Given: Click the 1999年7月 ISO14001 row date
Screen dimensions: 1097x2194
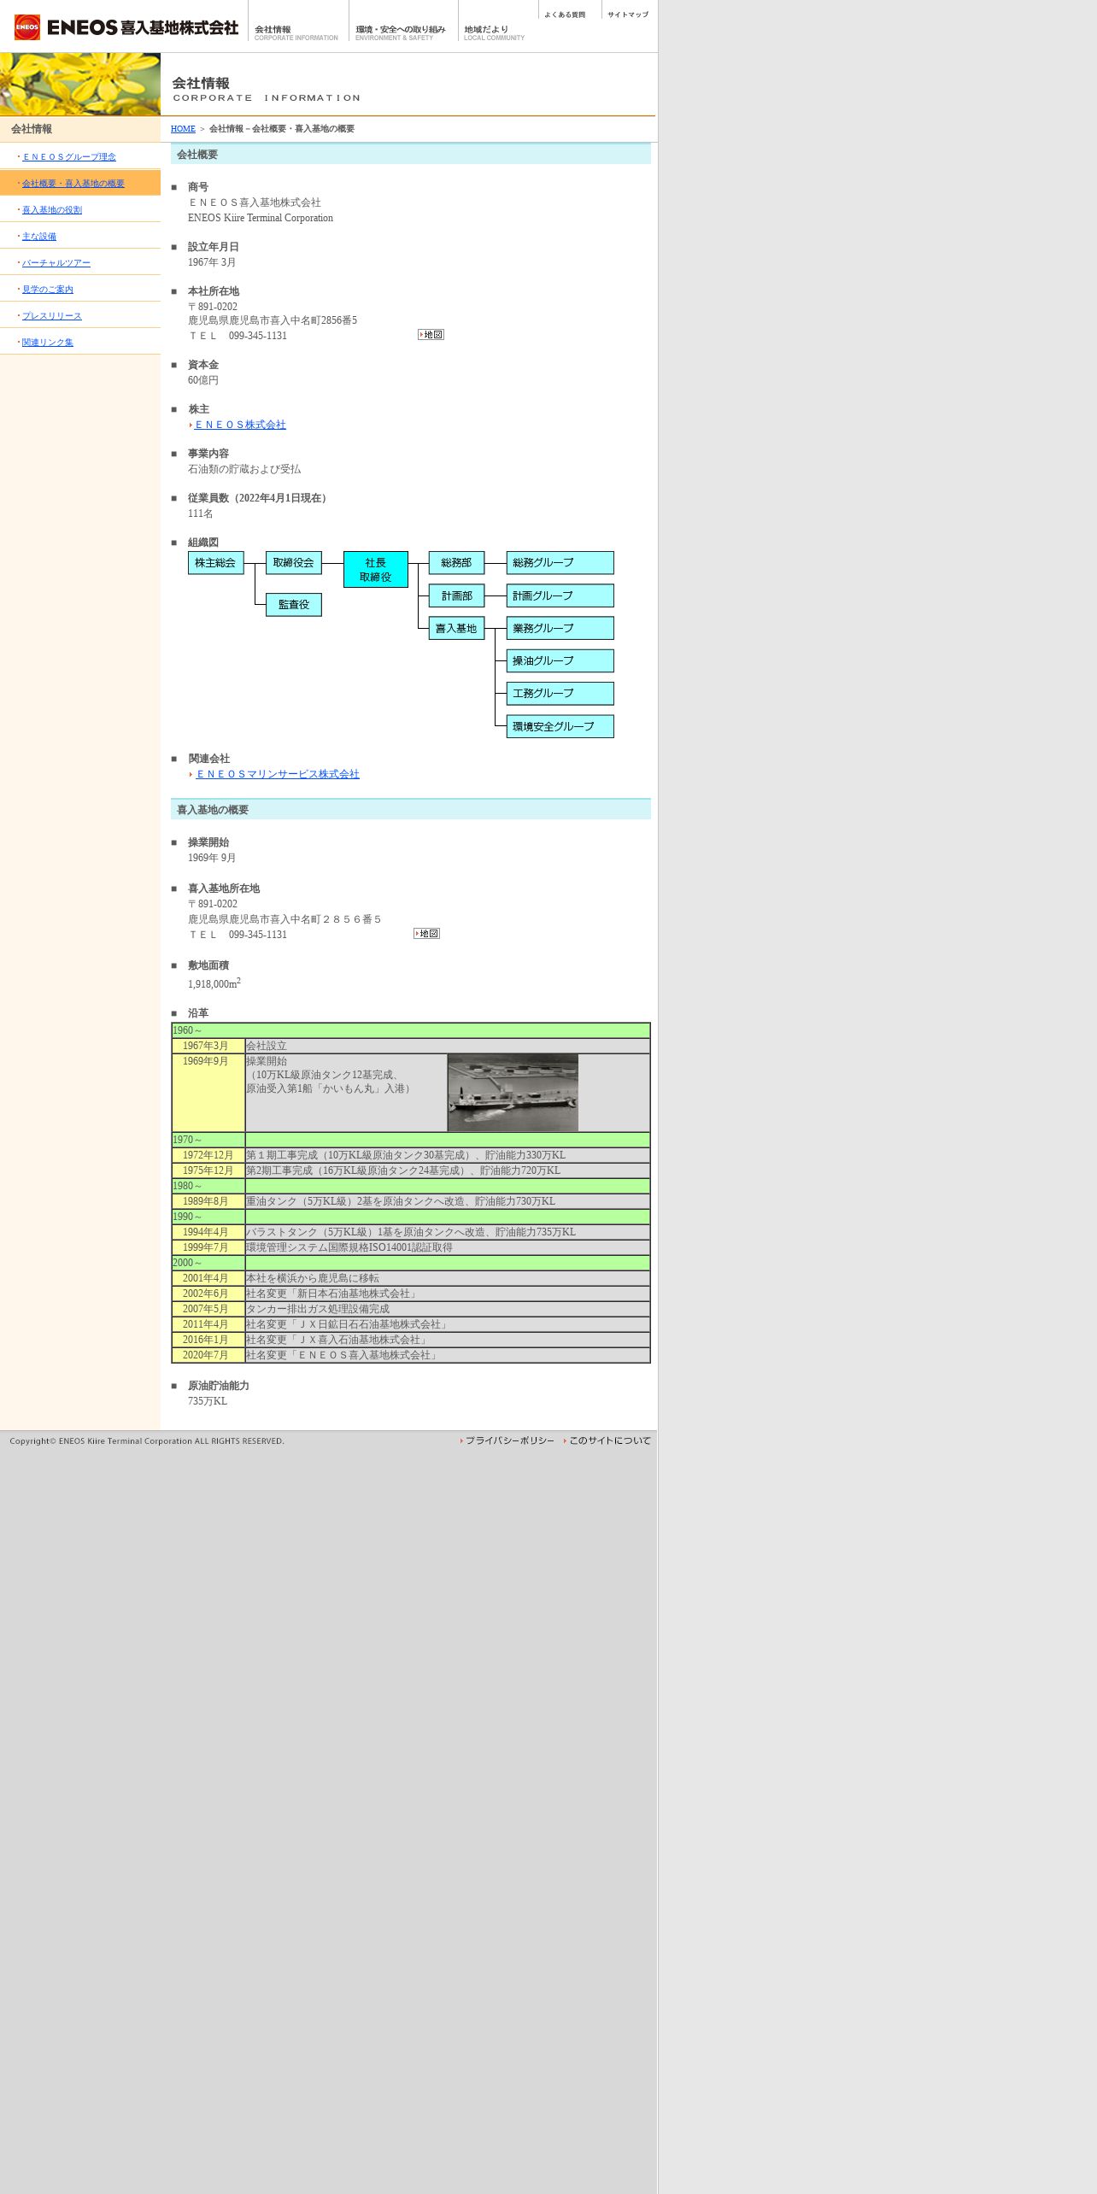Looking at the screenshot, I should click(208, 1247).
